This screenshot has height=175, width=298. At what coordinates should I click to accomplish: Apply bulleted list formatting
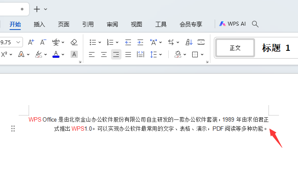pos(93,42)
